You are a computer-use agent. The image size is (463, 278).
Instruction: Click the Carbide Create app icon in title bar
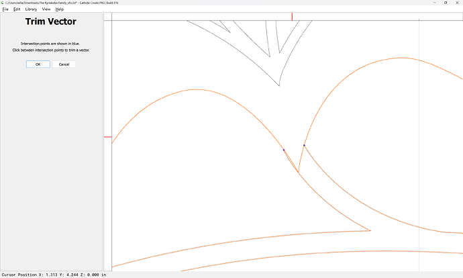point(3,3)
